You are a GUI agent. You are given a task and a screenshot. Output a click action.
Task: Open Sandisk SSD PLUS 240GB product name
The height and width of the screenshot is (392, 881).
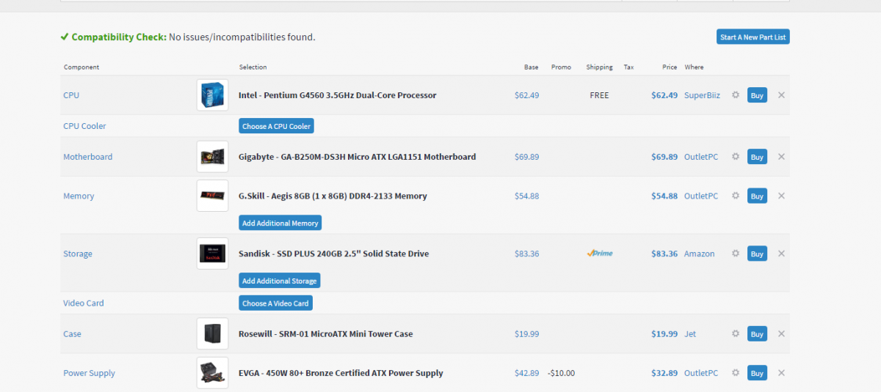click(x=334, y=254)
